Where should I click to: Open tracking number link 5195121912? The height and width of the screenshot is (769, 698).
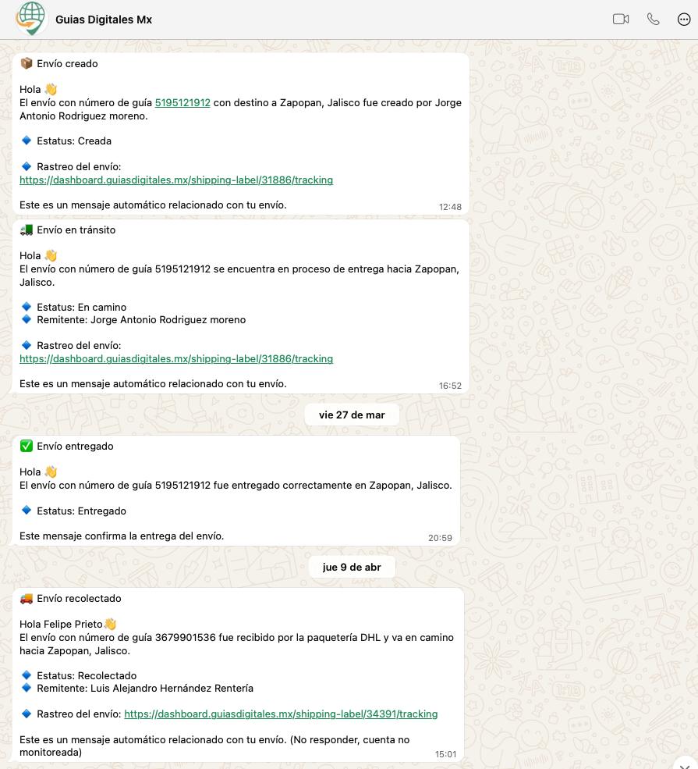click(182, 102)
